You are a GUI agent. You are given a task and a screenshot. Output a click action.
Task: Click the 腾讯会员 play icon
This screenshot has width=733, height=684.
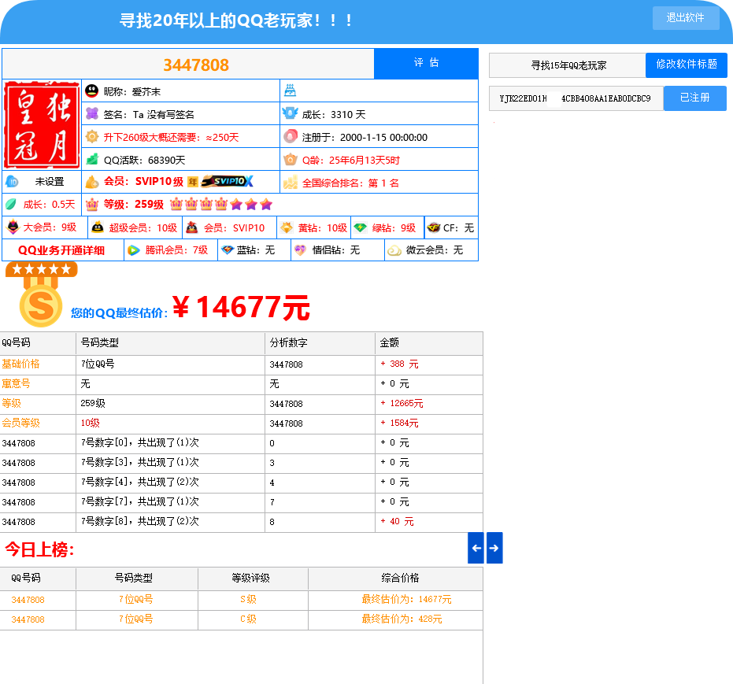(x=134, y=250)
